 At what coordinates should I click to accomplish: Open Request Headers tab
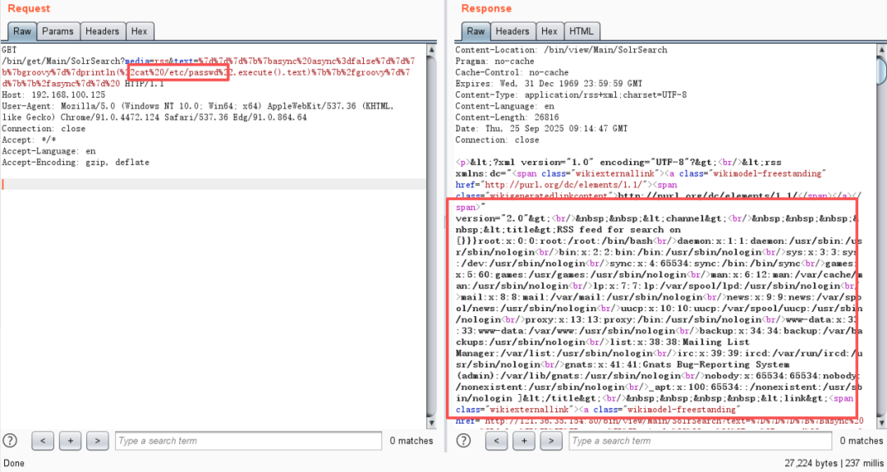coord(103,31)
